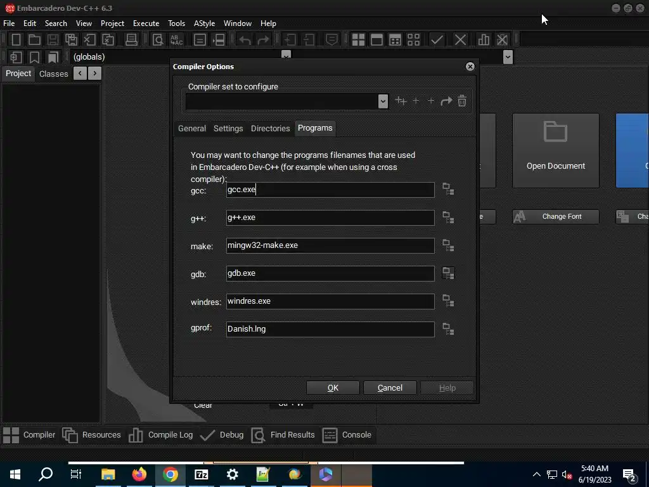Click browse icon next to g++ field
This screenshot has width=649, height=487.
pos(448,218)
